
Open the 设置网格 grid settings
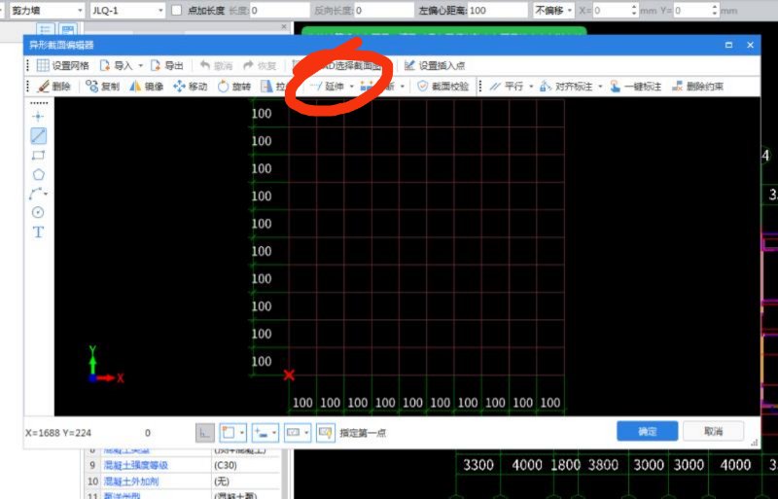(x=62, y=65)
